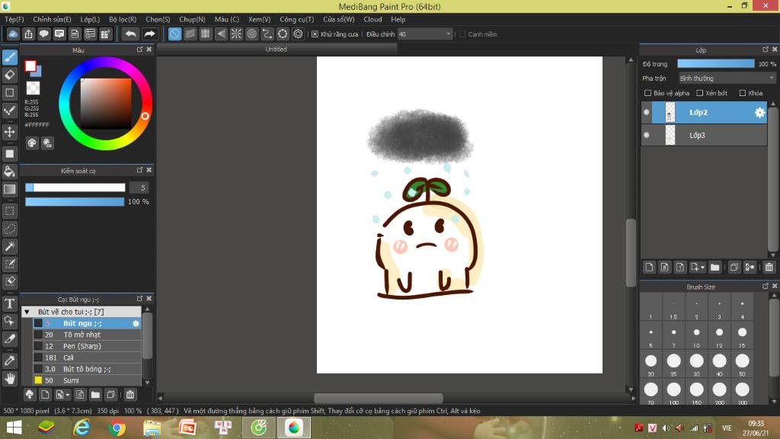This screenshot has width=780, height=439.
Task: Toggle the Canh mềm checkbox
Action: [x=462, y=34]
